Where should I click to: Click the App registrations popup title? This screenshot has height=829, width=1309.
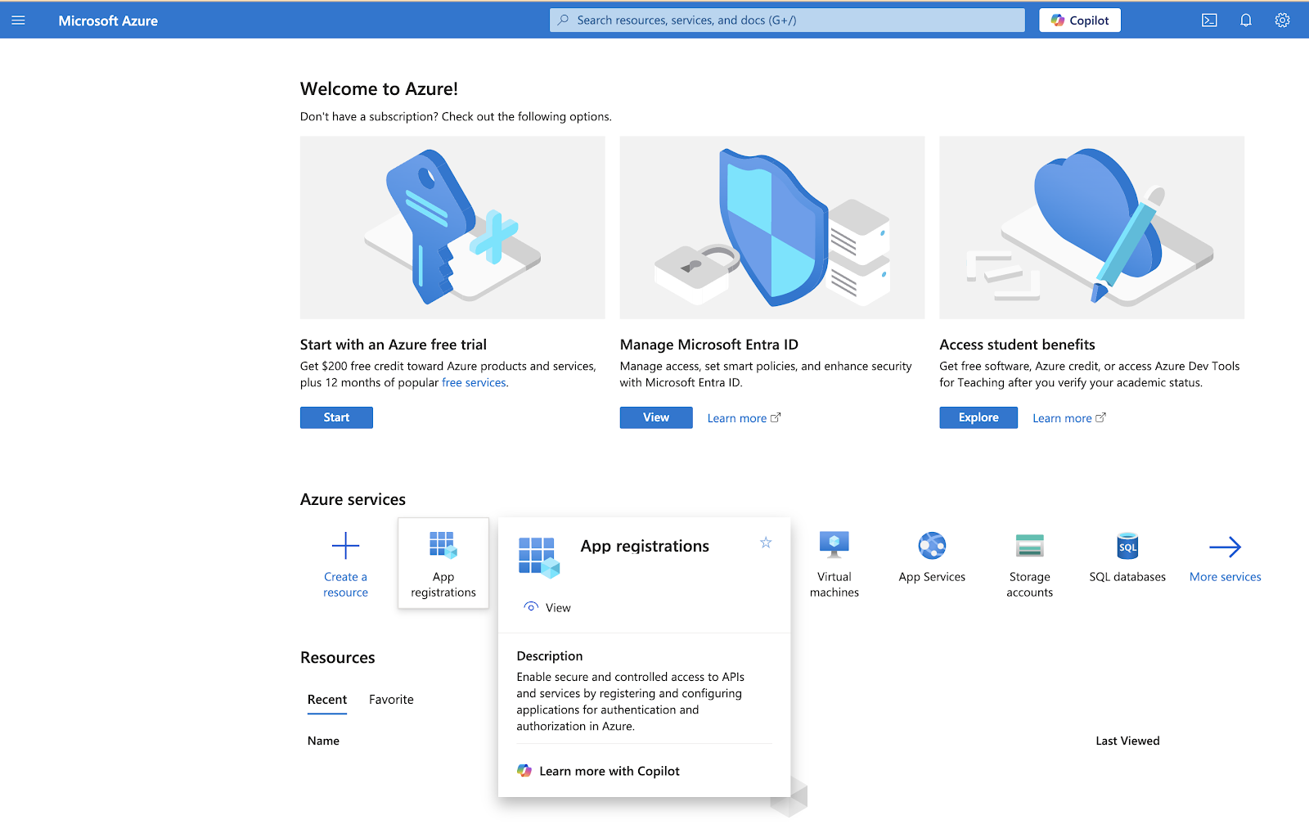coord(645,546)
